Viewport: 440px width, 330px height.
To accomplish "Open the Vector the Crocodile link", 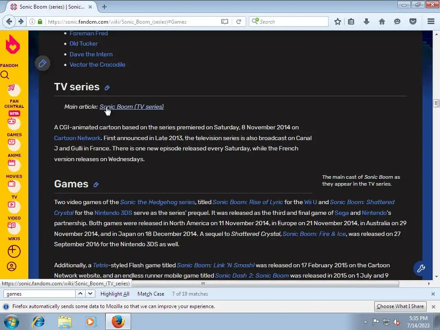I will [x=98, y=64].
